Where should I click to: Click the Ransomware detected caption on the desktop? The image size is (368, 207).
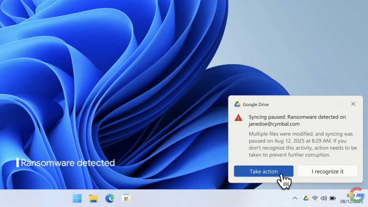coord(66,162)
